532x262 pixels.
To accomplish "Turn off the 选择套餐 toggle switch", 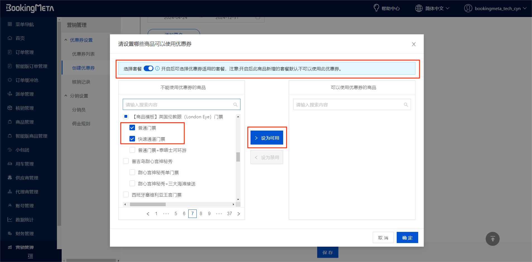I will (x=148, y=69).
